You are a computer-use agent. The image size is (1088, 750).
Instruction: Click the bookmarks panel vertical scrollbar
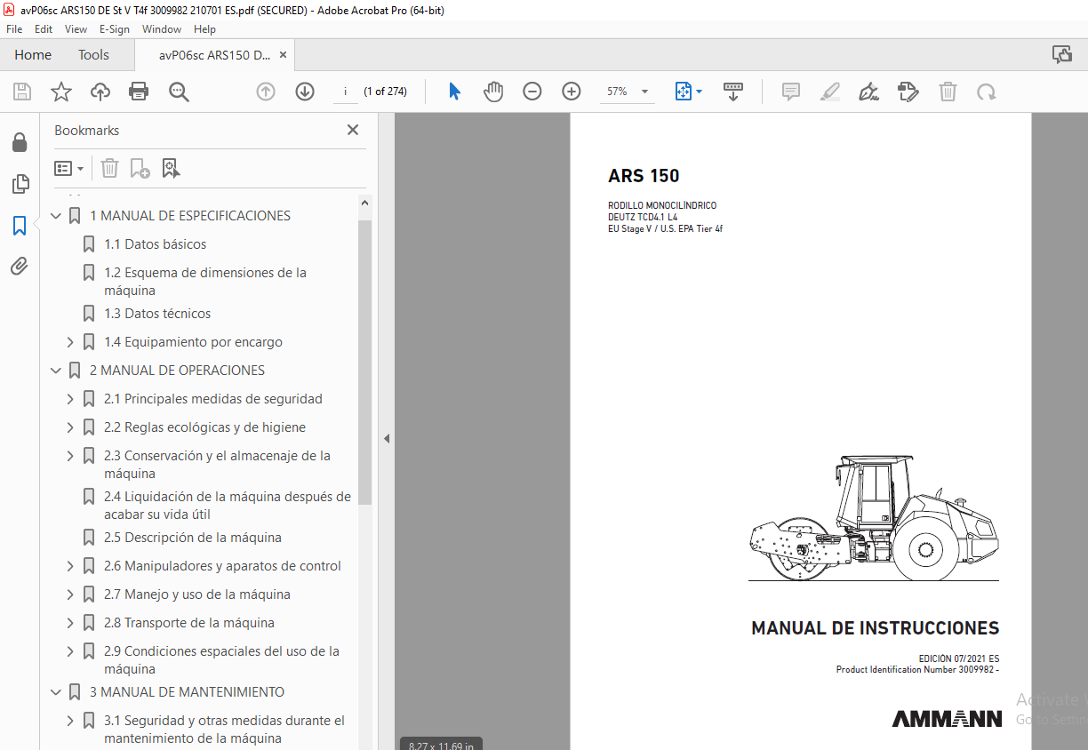click(365, 363)
